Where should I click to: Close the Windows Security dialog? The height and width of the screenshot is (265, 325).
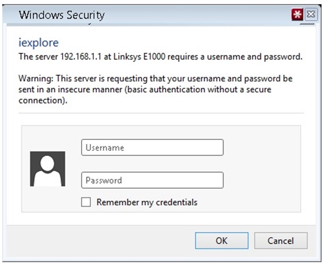[x=311, y=14]
